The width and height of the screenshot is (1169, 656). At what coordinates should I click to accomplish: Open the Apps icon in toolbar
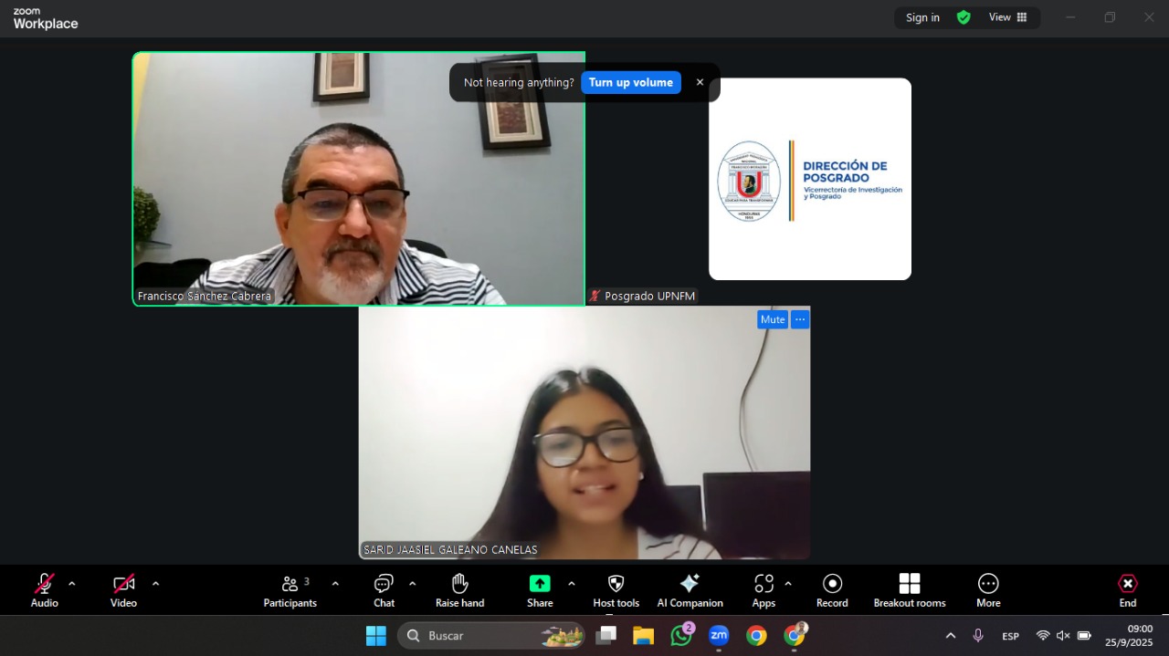tap(764, 584)
